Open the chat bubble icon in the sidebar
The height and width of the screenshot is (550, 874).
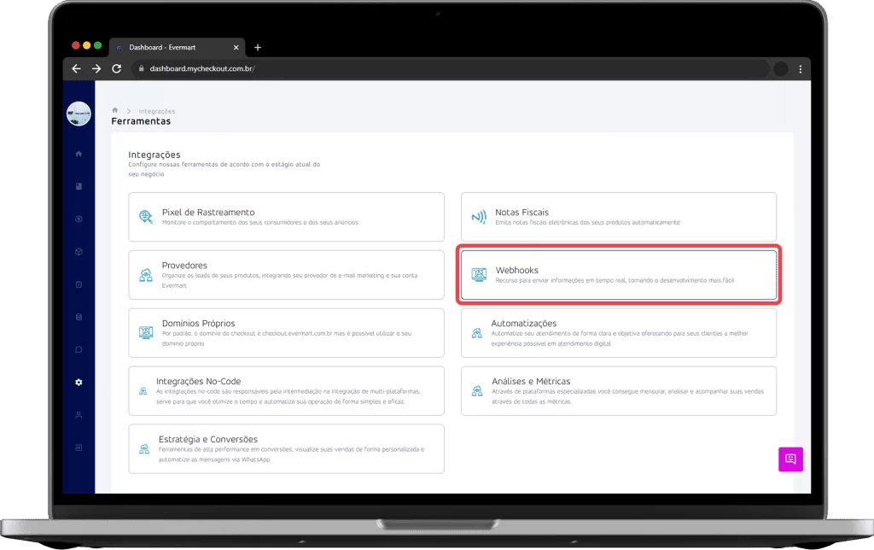(78, 349)
